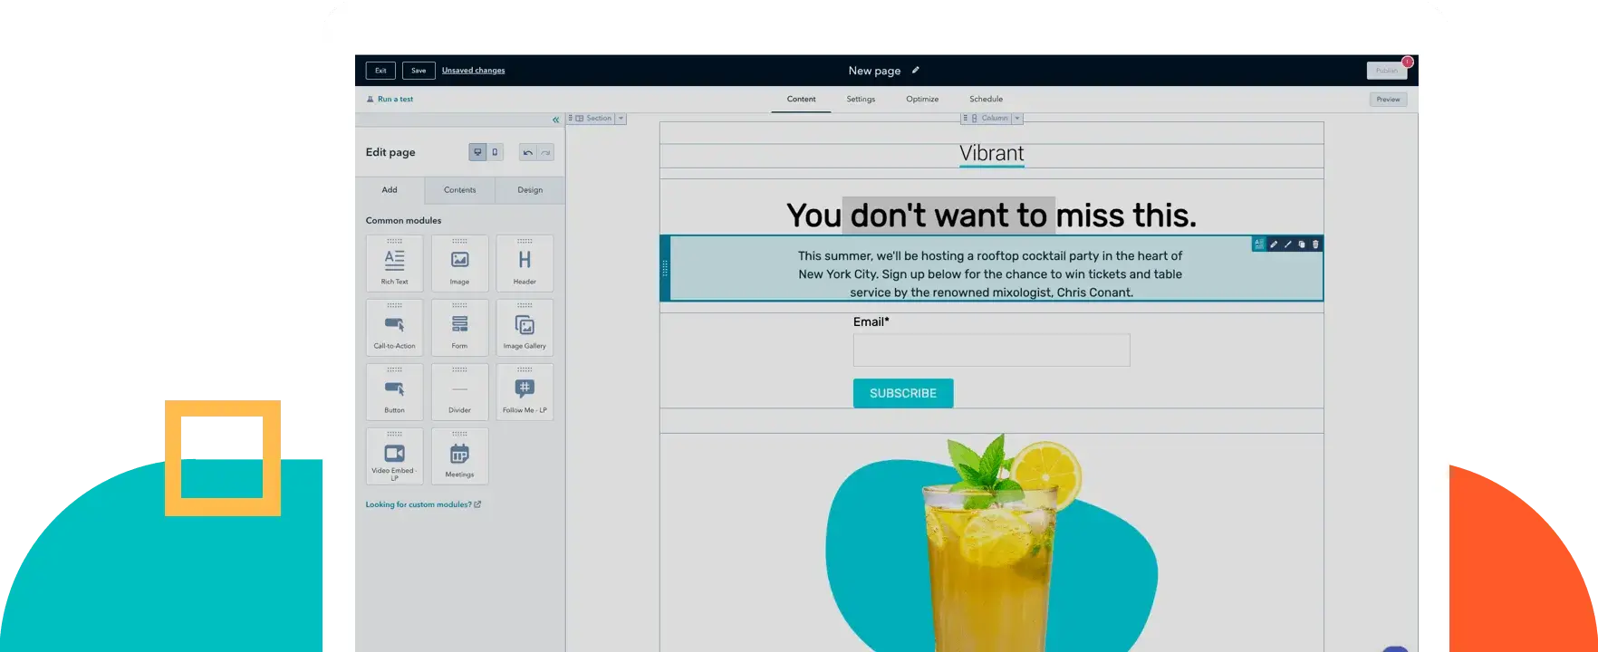This screenshot has width=1598, height=652.
Task: Open the Unsaved changes link
Action: [474, 71]
